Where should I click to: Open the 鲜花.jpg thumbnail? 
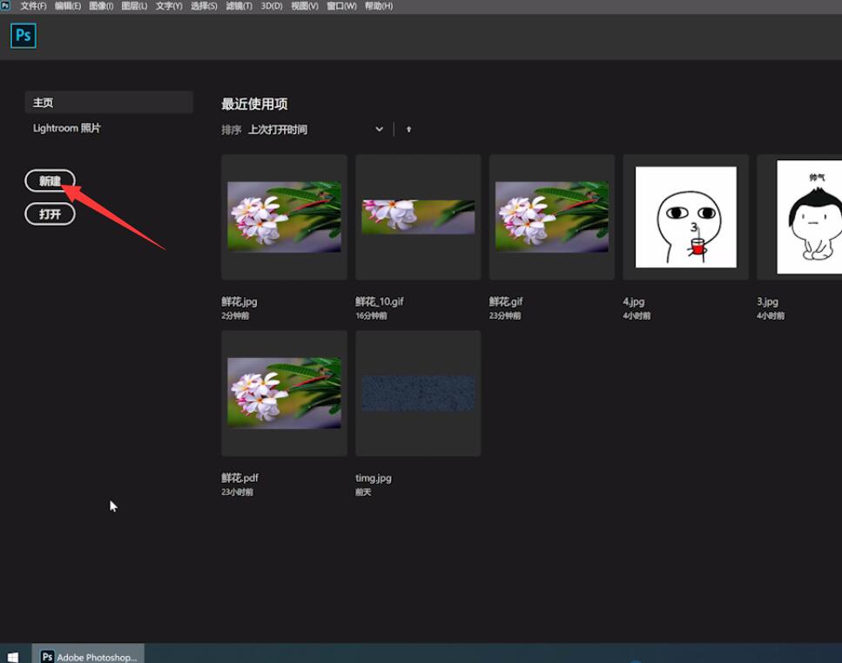point(284,217)
